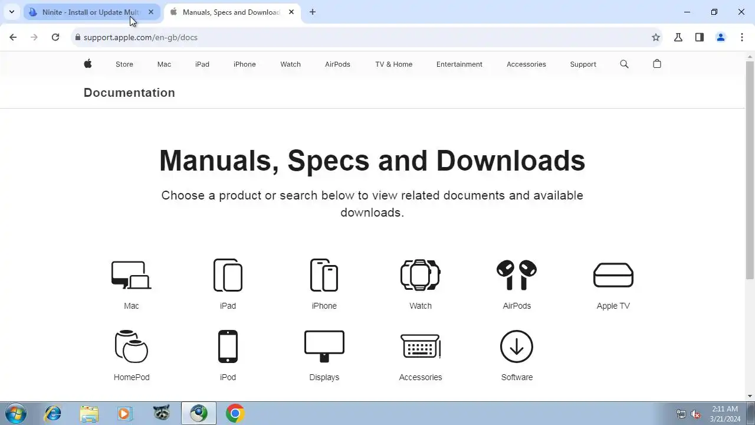Open Windows Media Player taskbar icon
The image size is (755, 425).
tap(124, 413)
